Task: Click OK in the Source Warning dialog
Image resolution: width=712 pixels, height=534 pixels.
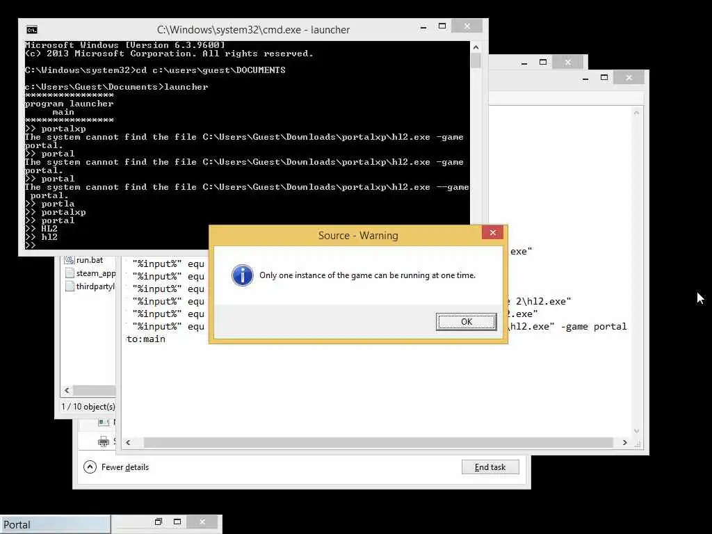Action: pos(467,321)
